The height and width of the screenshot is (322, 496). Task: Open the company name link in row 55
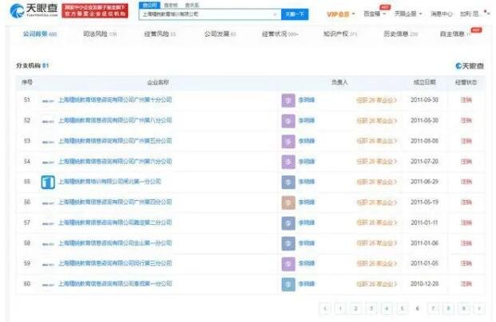[x=109, y=182]
